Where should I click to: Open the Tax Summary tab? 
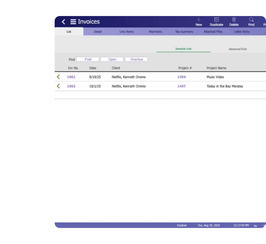[184, 32]
